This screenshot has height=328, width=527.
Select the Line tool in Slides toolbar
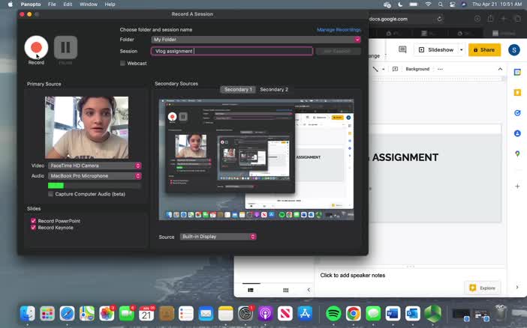tap(375, 69)
